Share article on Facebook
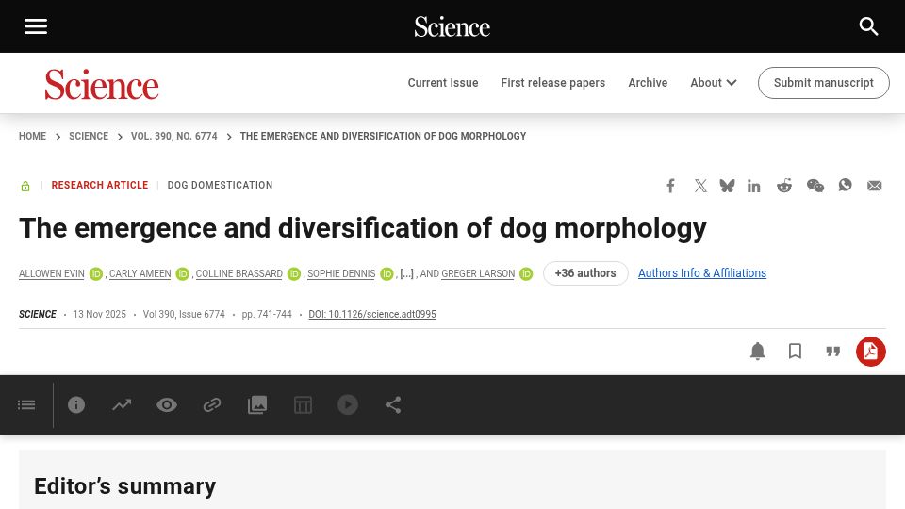The height and width of the screenshot is (509, 905). [x=670, y=186]
